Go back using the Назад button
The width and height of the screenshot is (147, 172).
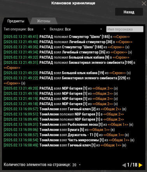point(129,12)
